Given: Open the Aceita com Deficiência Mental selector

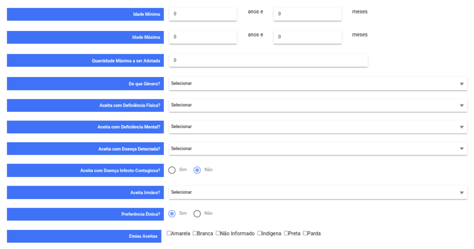Looking at the screenshot, I should point(315,127).
